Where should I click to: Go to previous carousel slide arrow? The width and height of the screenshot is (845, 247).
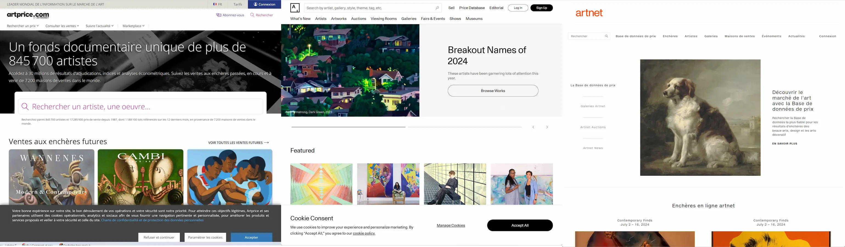[x=533, y=127]
